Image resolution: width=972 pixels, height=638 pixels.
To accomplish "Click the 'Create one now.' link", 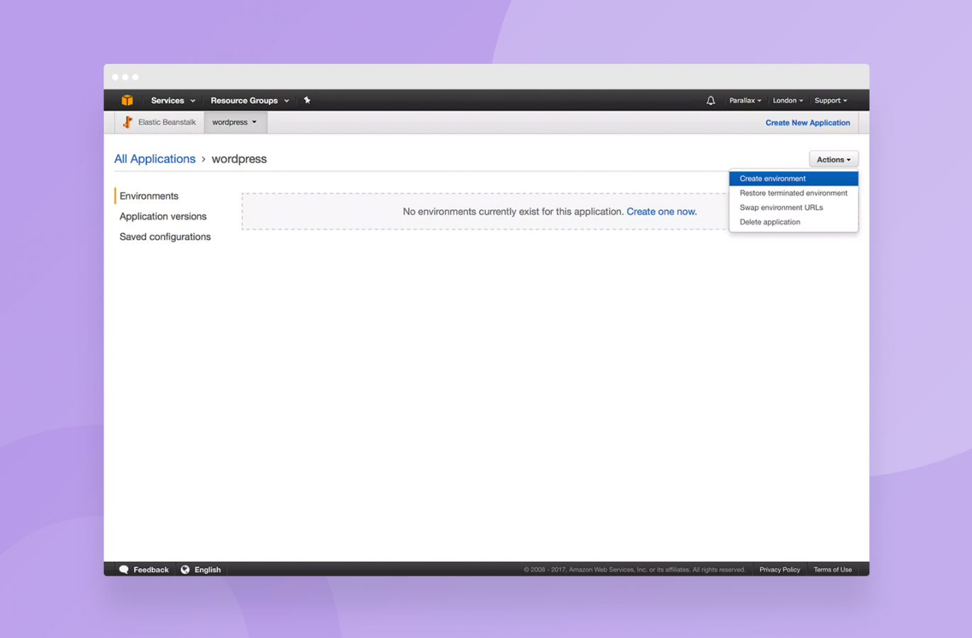I will pos(661,211).
